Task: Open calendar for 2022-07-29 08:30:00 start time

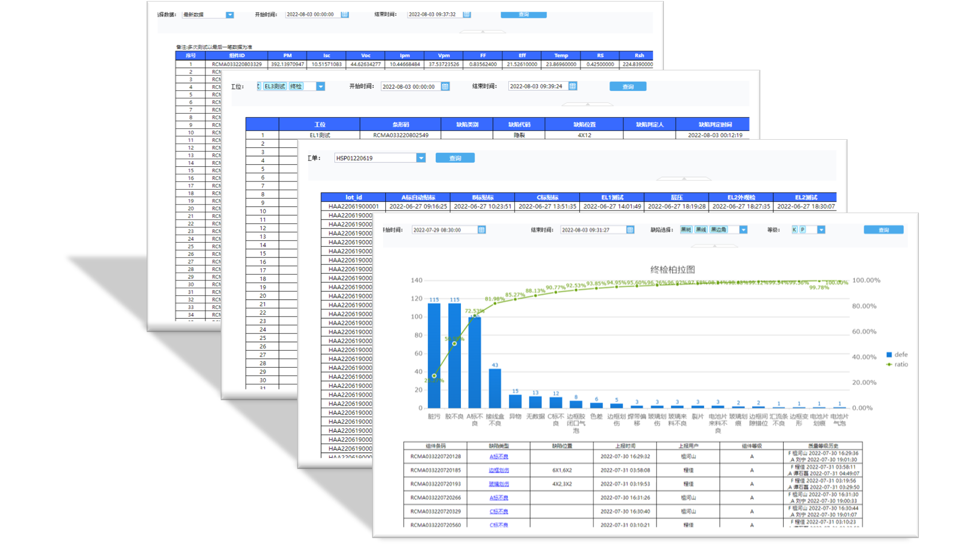Action: pyautogui.click(x=481, y=230)
